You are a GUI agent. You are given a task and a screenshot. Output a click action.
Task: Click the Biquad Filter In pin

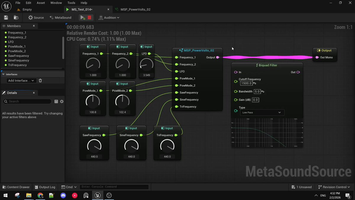[x=236, y=72]
